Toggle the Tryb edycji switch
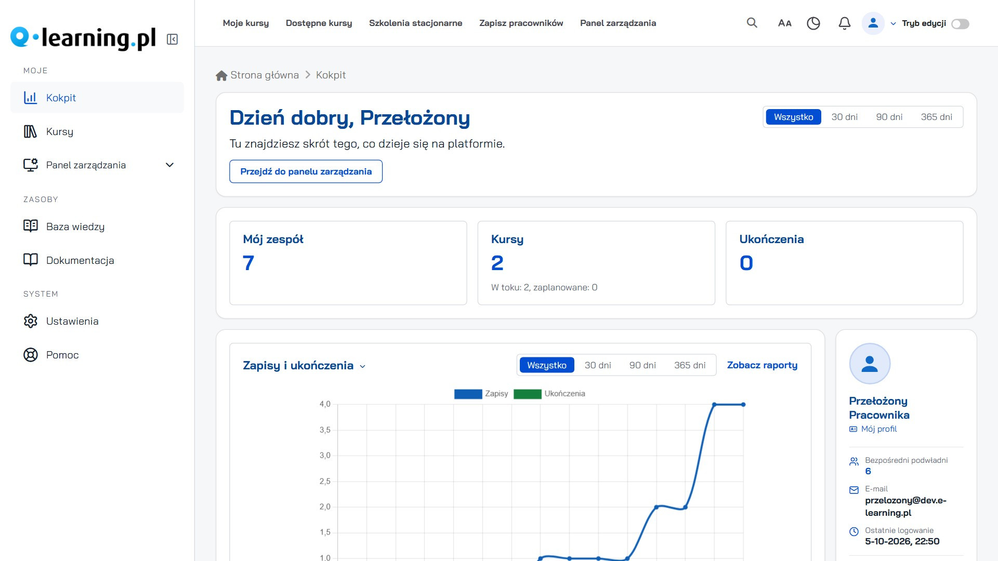 (x=960, y=24)
